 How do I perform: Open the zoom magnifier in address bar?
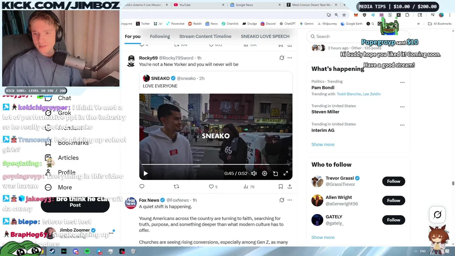coord(336,15)
